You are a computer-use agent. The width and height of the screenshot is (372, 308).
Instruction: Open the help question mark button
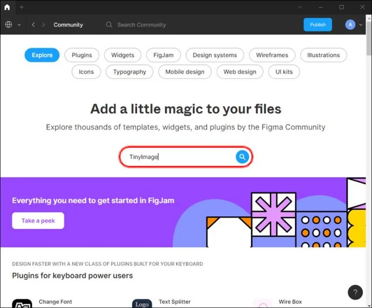point(355,292)
